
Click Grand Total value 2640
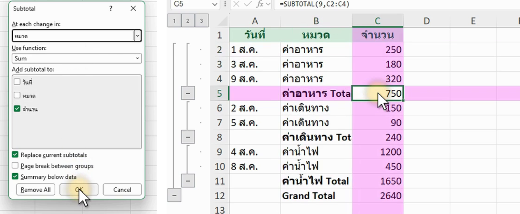tap(378, 195)
